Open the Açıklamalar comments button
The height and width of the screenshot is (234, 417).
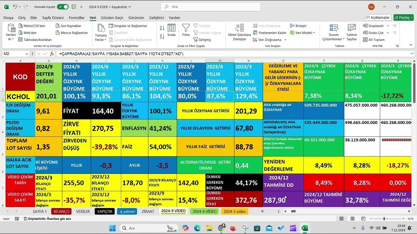[378, 18]
